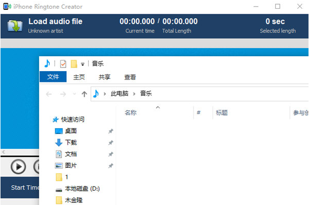
Task: Switch to the 共享 ribbon tab
Action: 104,77
